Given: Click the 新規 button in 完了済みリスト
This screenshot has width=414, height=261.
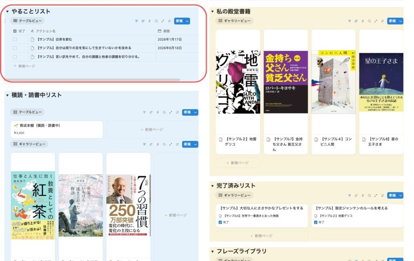Looking at the screenshot, I should pyautogui.click(x=391, y=196).
